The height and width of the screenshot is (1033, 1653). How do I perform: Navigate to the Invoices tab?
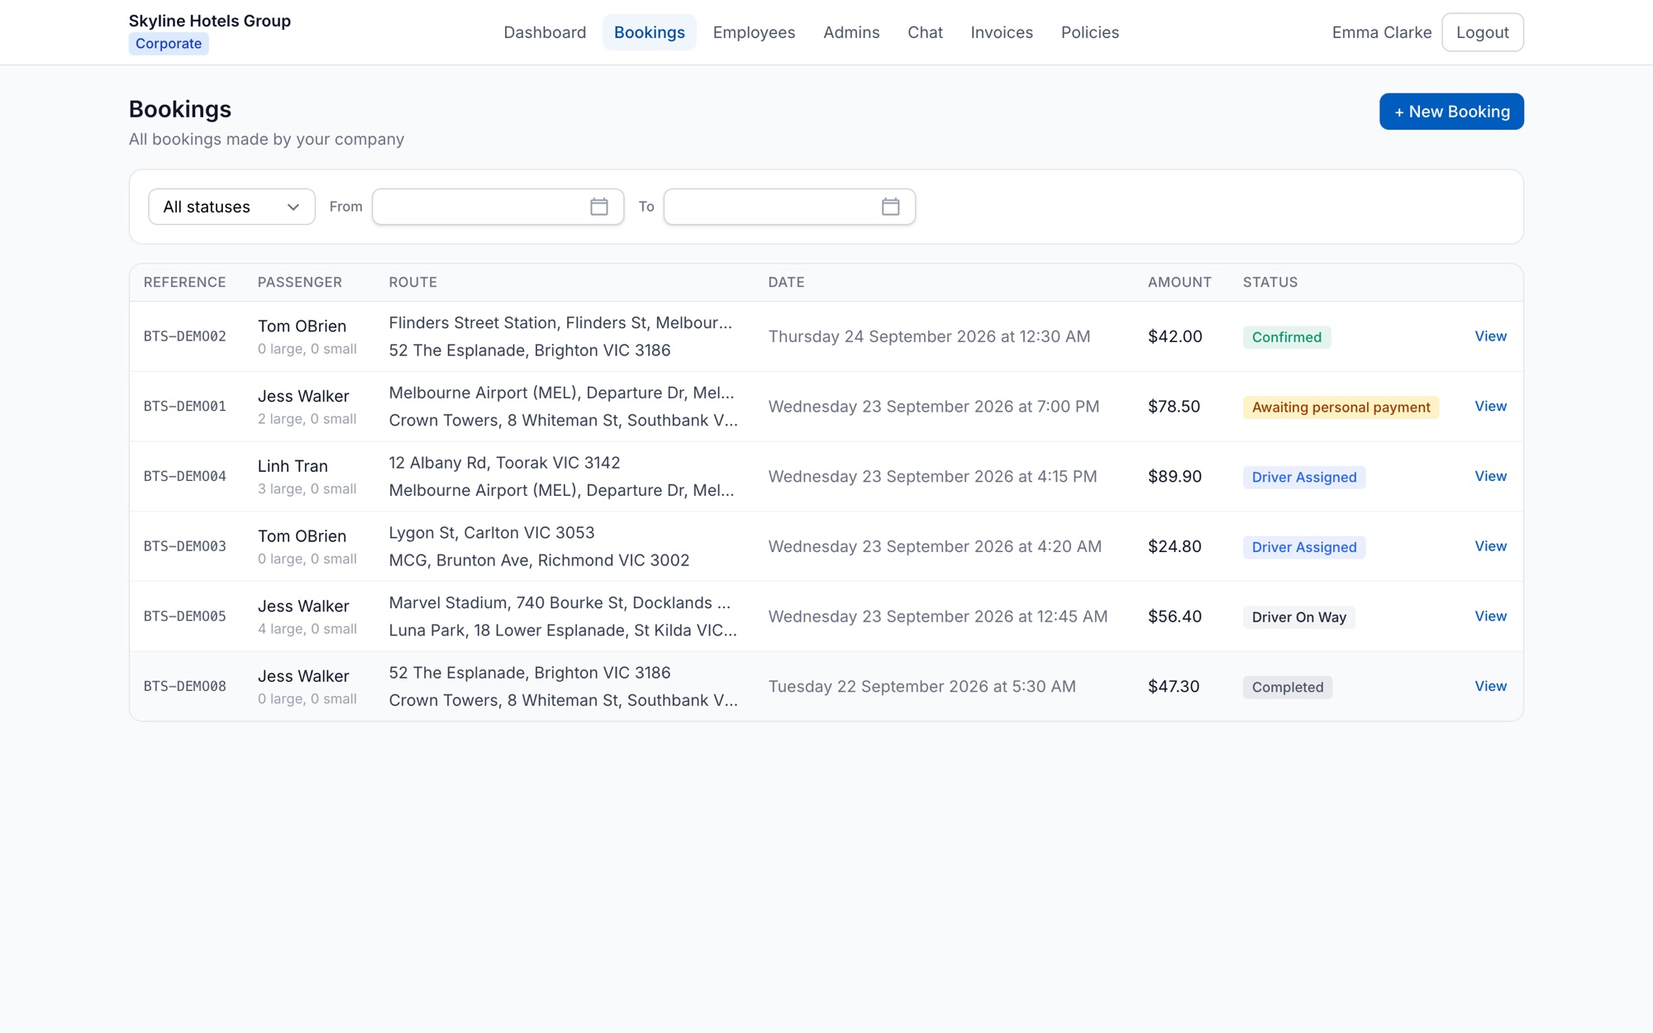(x=1002, y=32)
